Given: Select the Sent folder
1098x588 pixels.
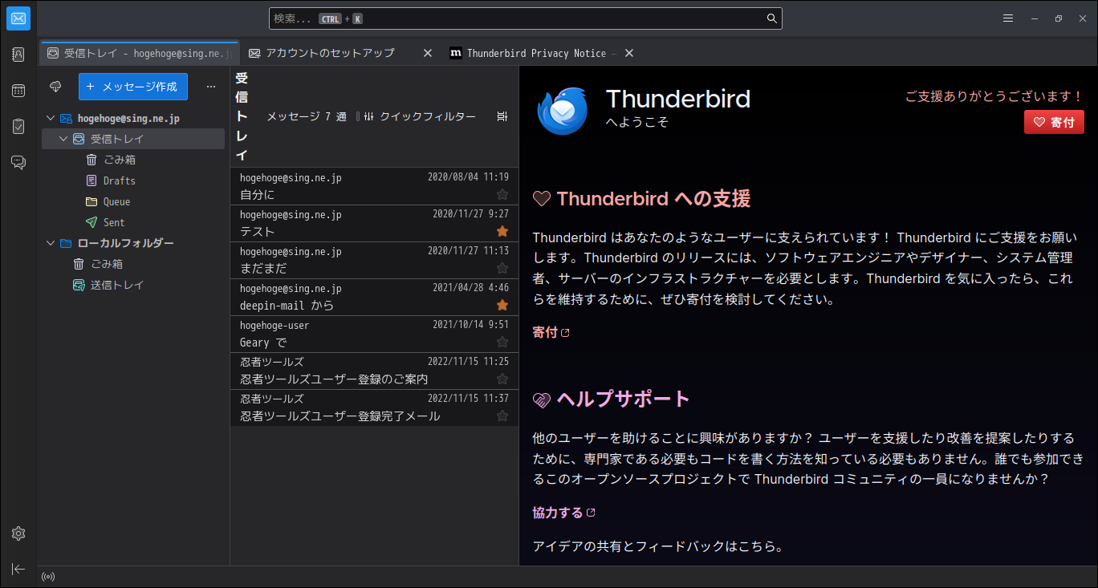Looking at the screenshot, I should click(133, 222).
